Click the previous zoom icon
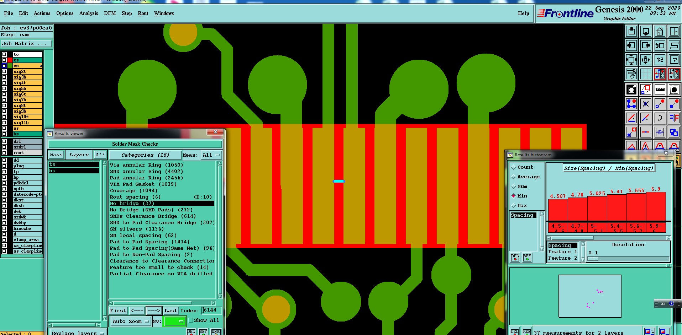Viewport: 682px width, 335px height. tap(660, 45)
